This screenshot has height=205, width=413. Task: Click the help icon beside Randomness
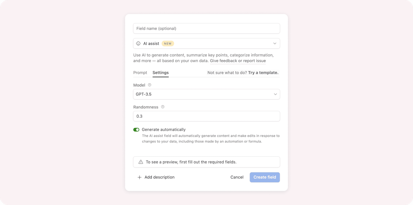(x=163, y=107)
